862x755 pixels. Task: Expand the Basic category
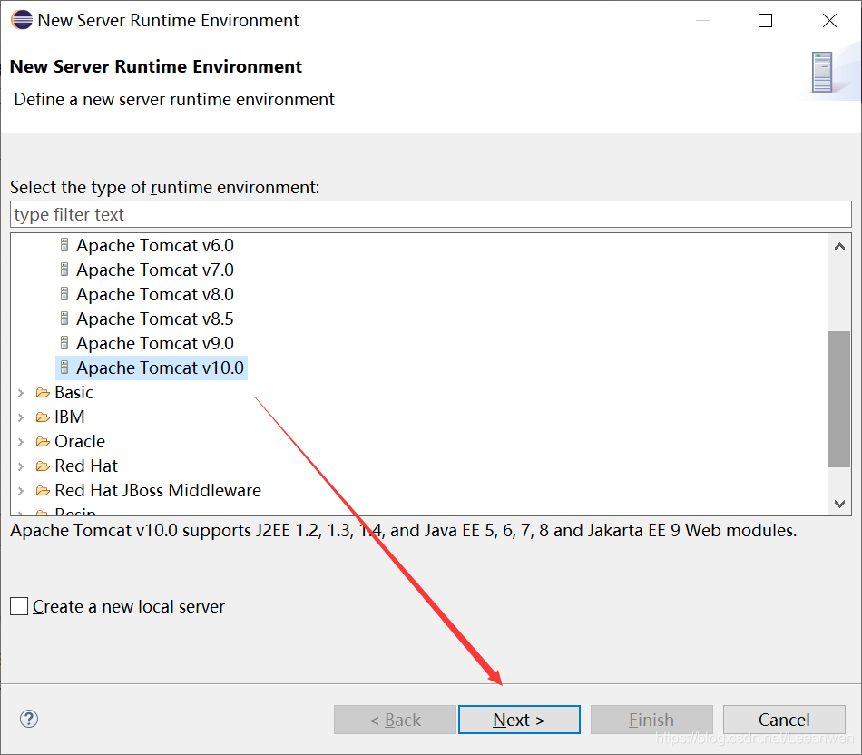point(21,393)
